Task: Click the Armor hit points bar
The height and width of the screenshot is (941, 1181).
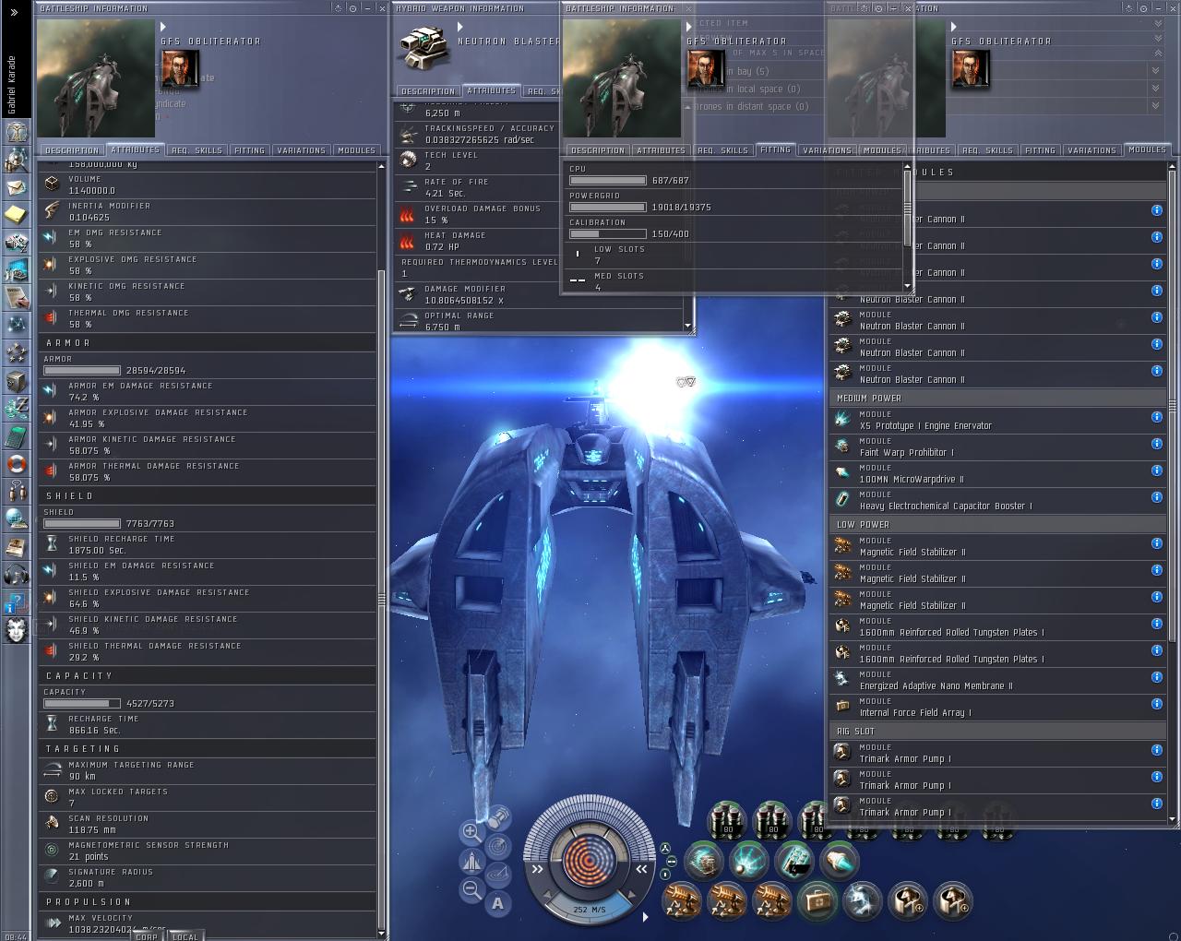Action: (x=82, y=371)
